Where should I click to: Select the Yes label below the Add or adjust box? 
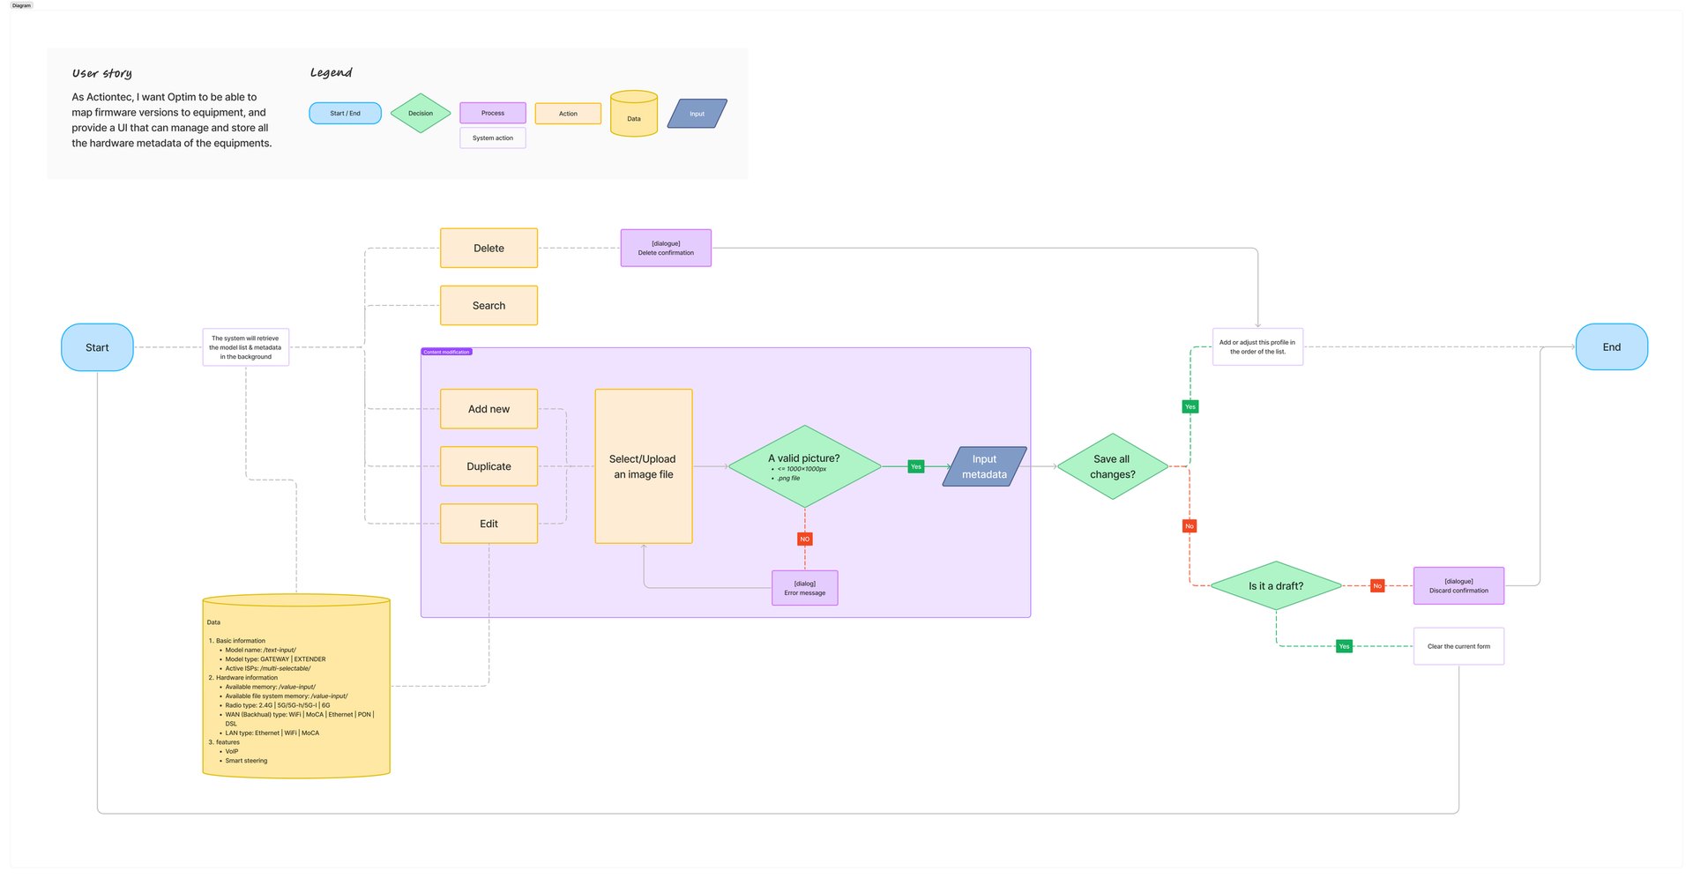click(x=1190, y=406)
